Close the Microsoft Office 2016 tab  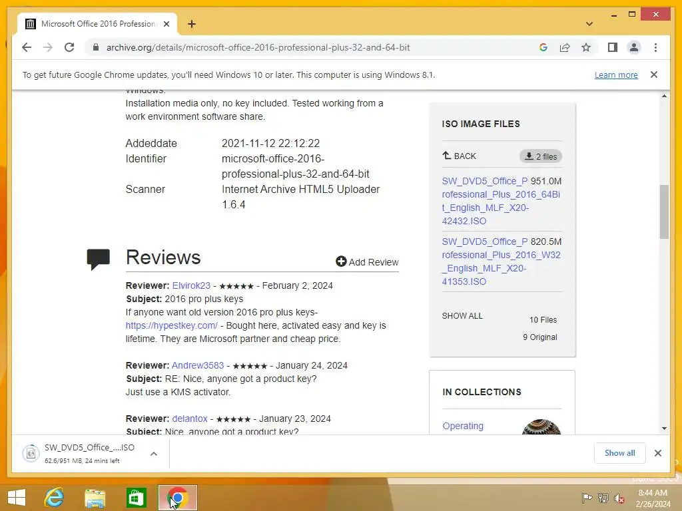[166, 24]
